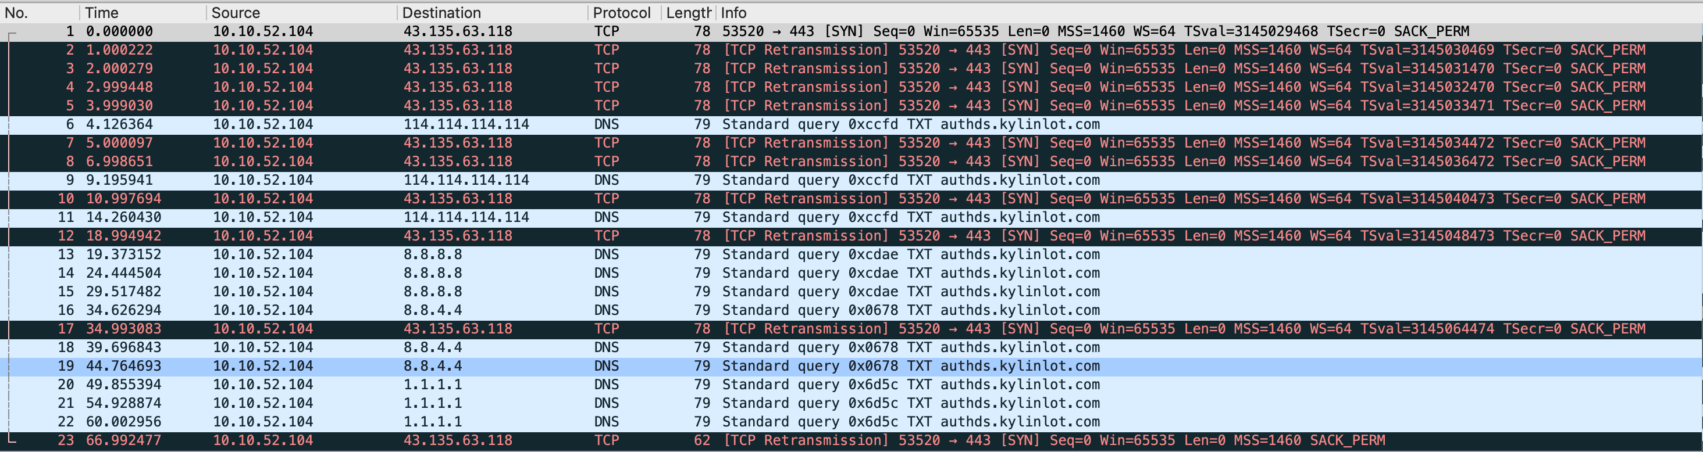Select packet 17 retransmission at 34.993083

(x=851, y=329)
